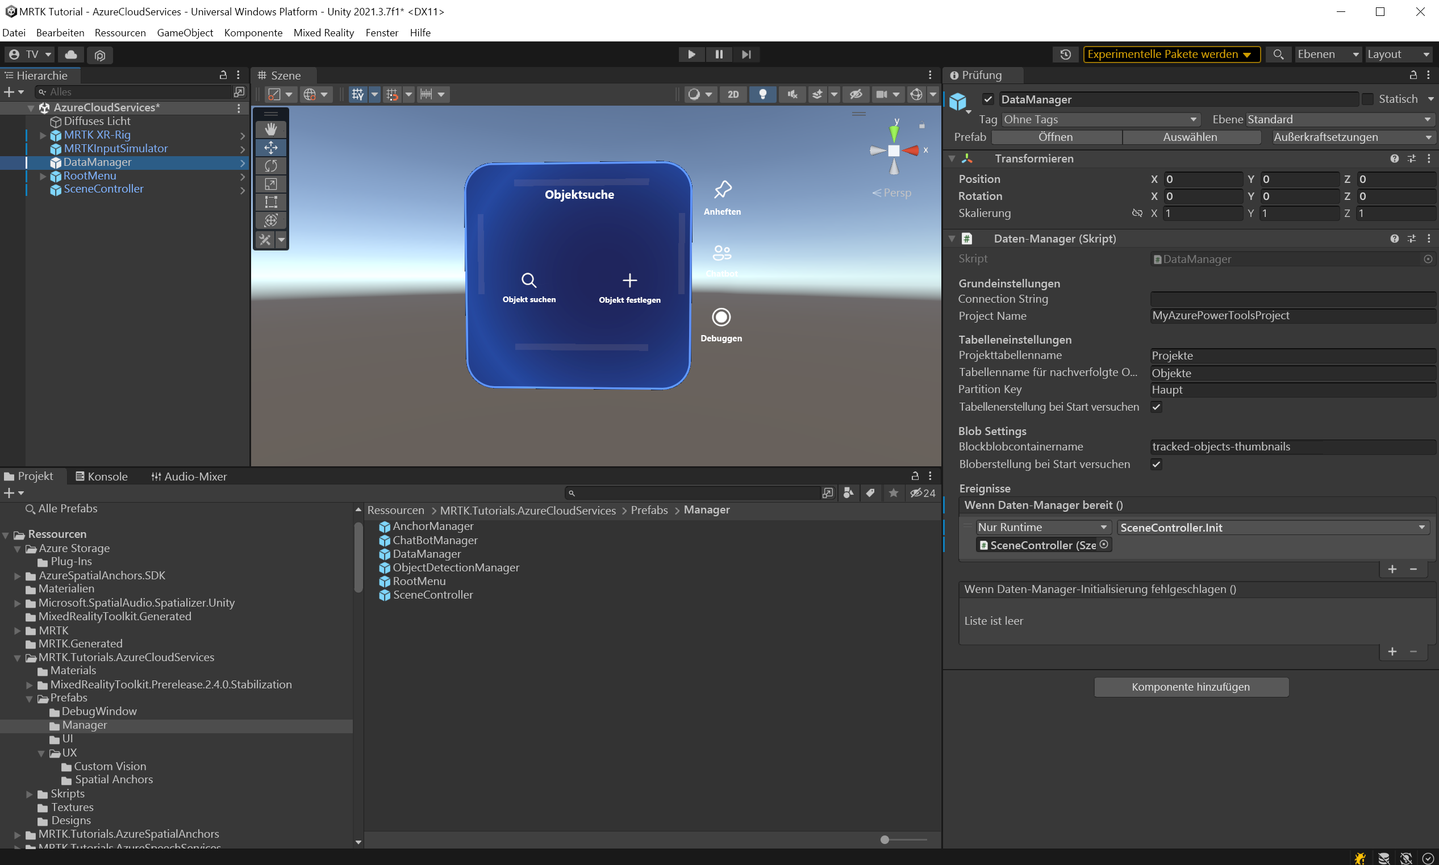Click the scale constraint link icon
This screenshot has height=865, width=1439.
click(x=1137, y=214)
